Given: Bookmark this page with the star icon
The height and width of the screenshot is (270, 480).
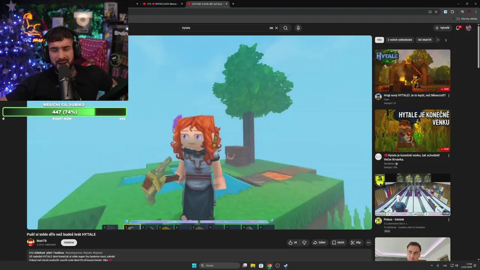Looking at the screenshot, I should (x=436, y=12).
